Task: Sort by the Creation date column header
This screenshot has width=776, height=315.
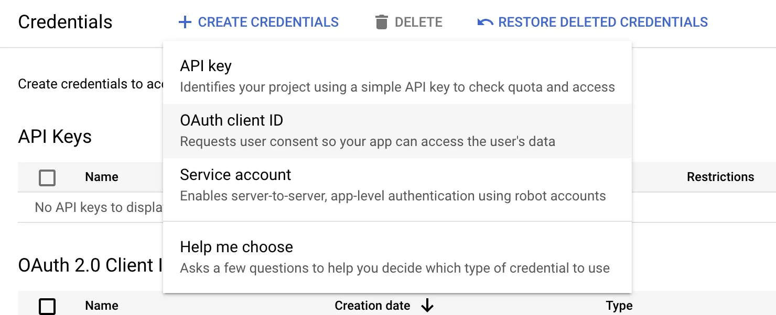Action: tap(372, 306)
